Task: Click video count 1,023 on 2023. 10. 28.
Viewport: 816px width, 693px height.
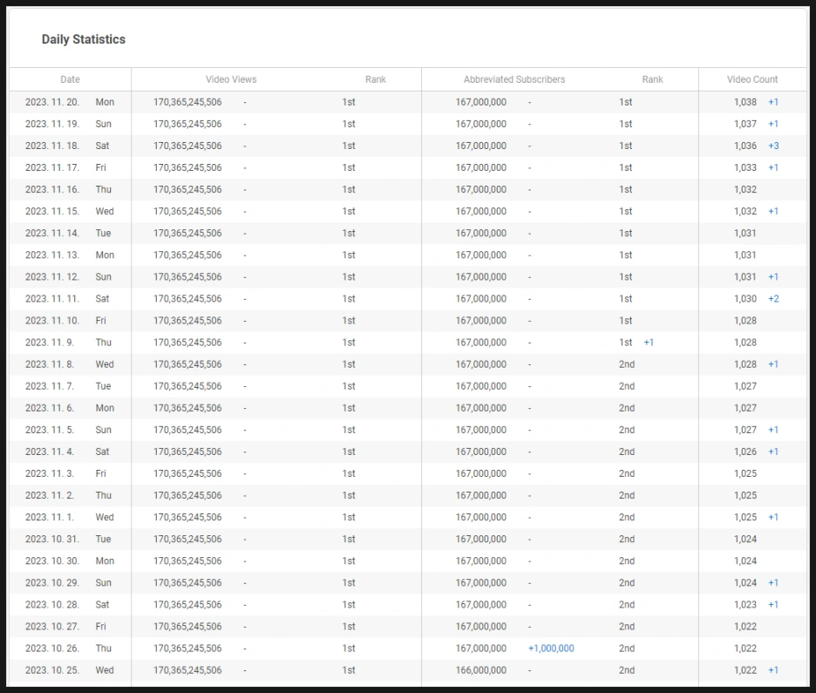Action: pyautogui.click(x=745, y=605)
